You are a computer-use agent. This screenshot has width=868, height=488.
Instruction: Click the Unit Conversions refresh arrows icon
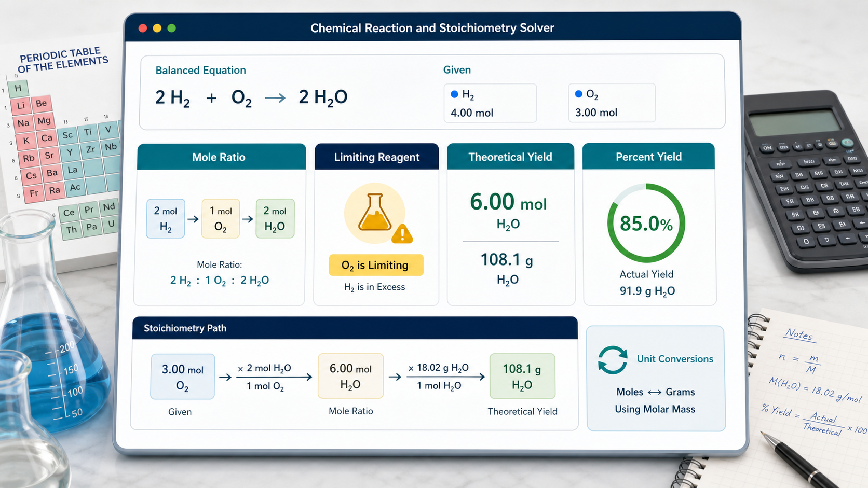point(613,360)
